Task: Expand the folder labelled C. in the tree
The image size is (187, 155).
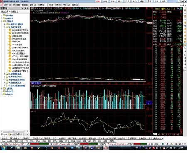Action: click(5, 74)
